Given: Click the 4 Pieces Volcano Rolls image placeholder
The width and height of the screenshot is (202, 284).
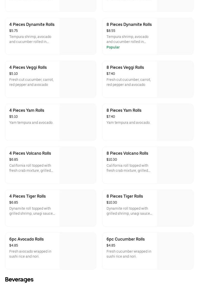Looking at the screenshot, I should coord(78,165).
